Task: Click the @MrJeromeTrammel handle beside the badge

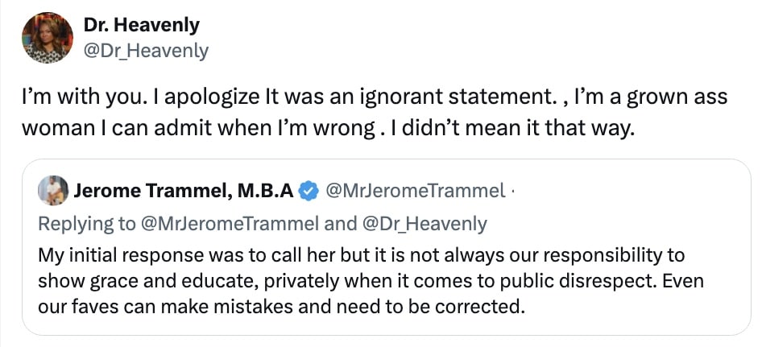Action: click(x=413, y=192)
